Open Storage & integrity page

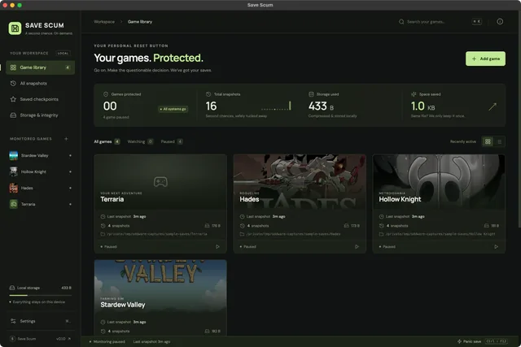click(x=40, y=115)
